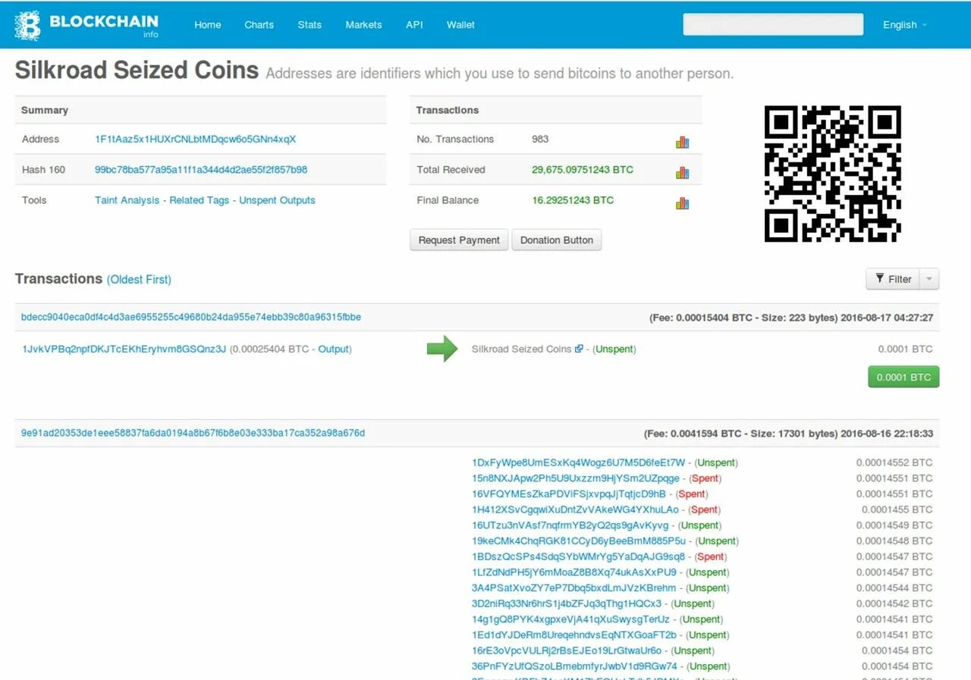Open the Charts menu item
971x680 pixels.
tap(259, 24)
